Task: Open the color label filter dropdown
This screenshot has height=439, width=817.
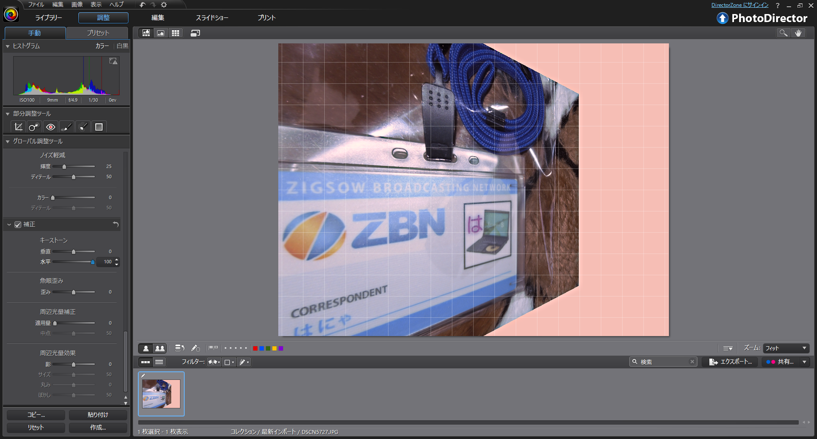Action: (x=229, y=362)
